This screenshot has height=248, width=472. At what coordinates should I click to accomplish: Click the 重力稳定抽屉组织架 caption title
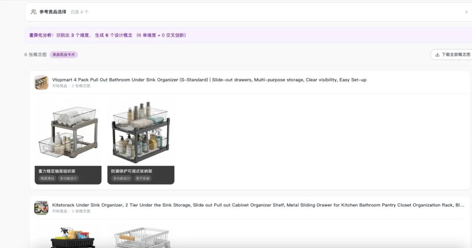(56, 171)
